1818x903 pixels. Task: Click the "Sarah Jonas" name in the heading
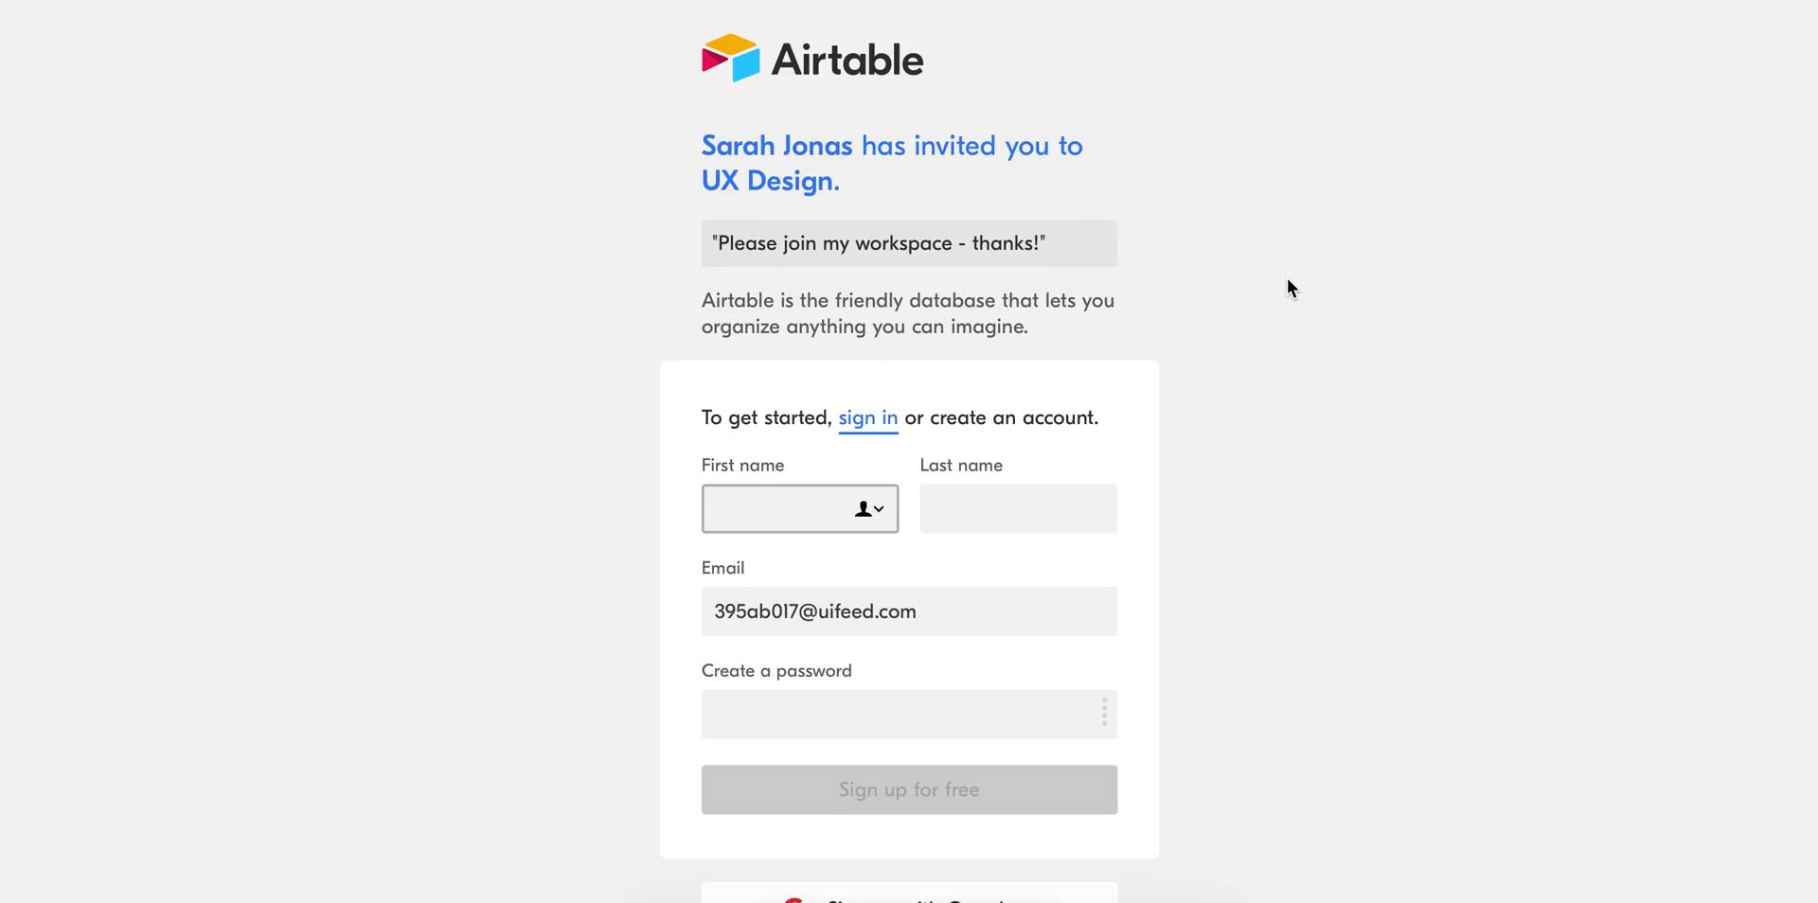[x=776, y=146]
